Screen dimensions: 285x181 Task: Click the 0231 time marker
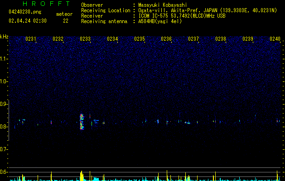pyautogui.click(x=31, y=38)
